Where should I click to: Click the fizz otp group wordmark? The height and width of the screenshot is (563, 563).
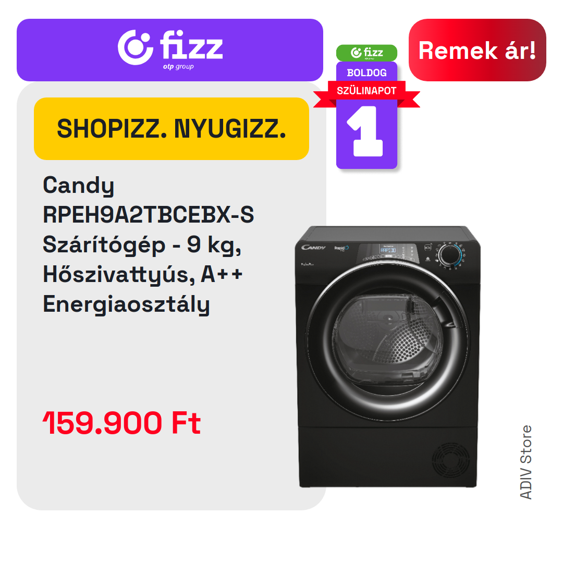pyautogui.click(x=191, y=50)
